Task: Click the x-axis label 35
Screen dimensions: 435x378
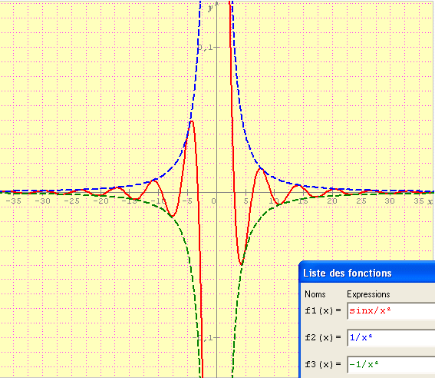Action: [419, 201]
